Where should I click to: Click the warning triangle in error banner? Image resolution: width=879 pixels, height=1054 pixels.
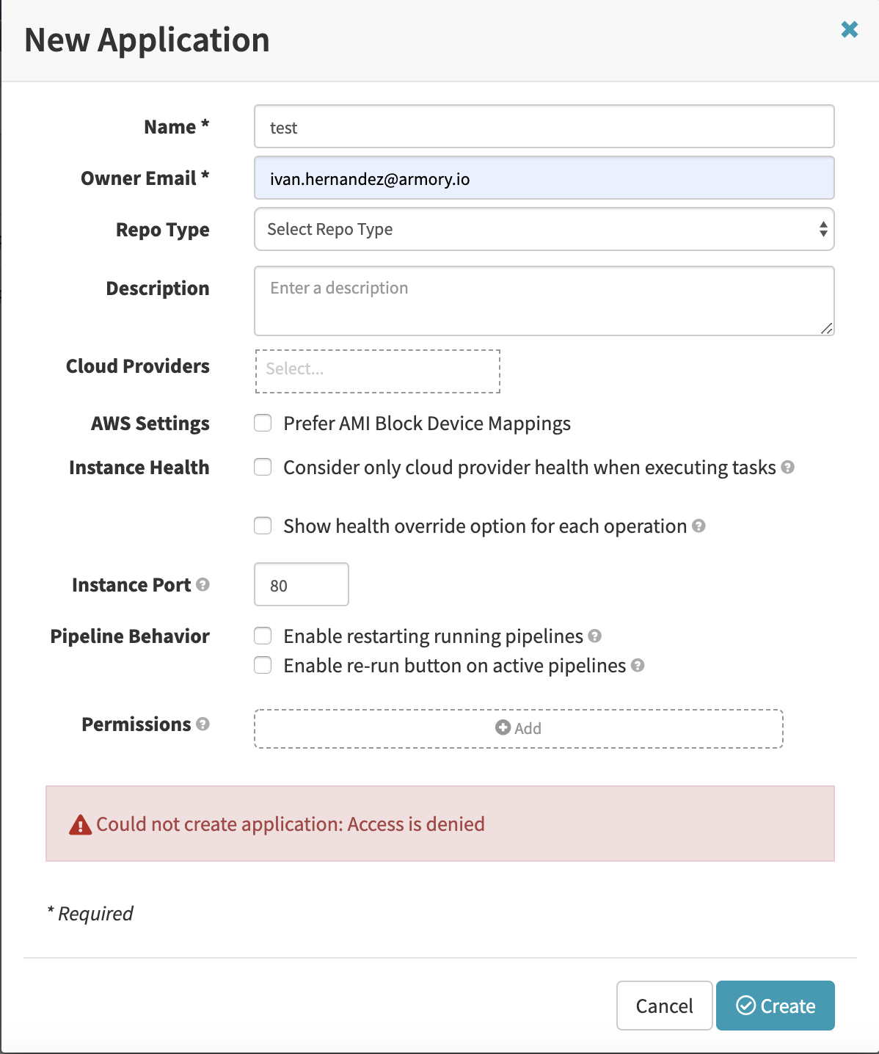tap(80, 825)
